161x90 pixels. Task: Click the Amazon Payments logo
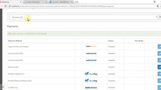tap(91, 46)
